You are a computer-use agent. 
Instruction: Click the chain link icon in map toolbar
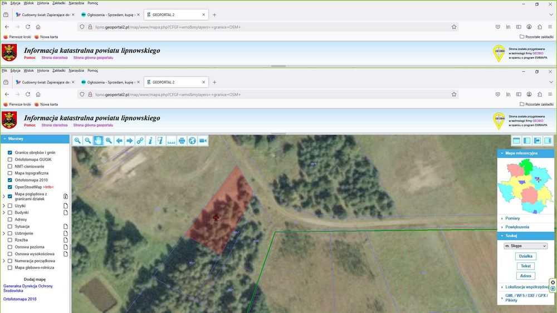pos(140,141)
